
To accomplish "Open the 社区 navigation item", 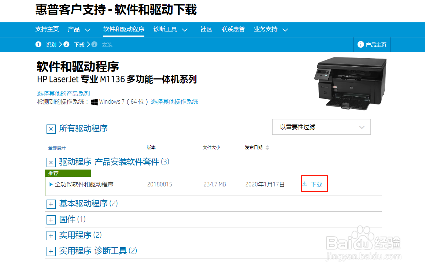I will (x=206, y=29).
